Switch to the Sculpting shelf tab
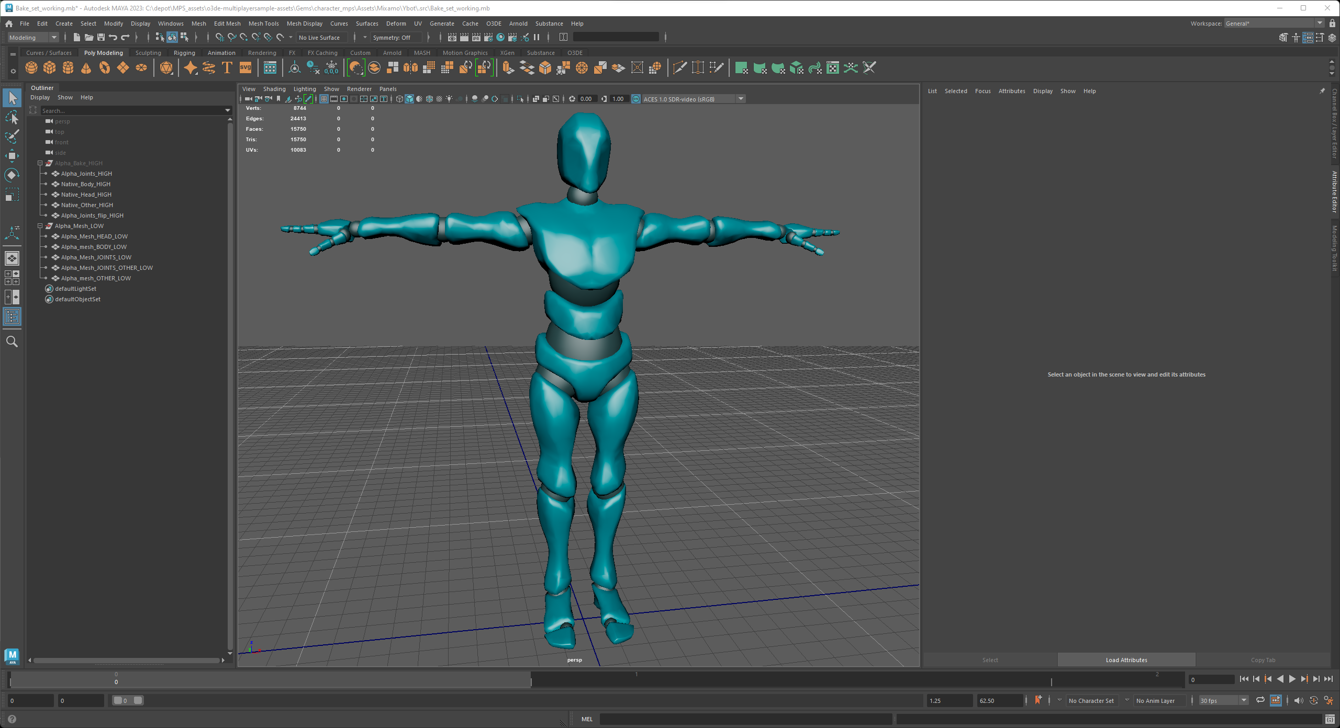 click(x=148, y=53)
